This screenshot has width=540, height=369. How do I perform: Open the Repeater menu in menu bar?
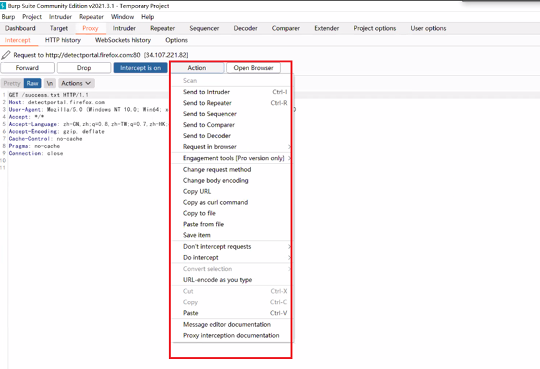[x=91, y=17]
